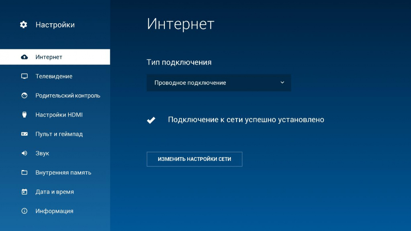
Task: Click the settings gear icon
Action: click(23, 24)
